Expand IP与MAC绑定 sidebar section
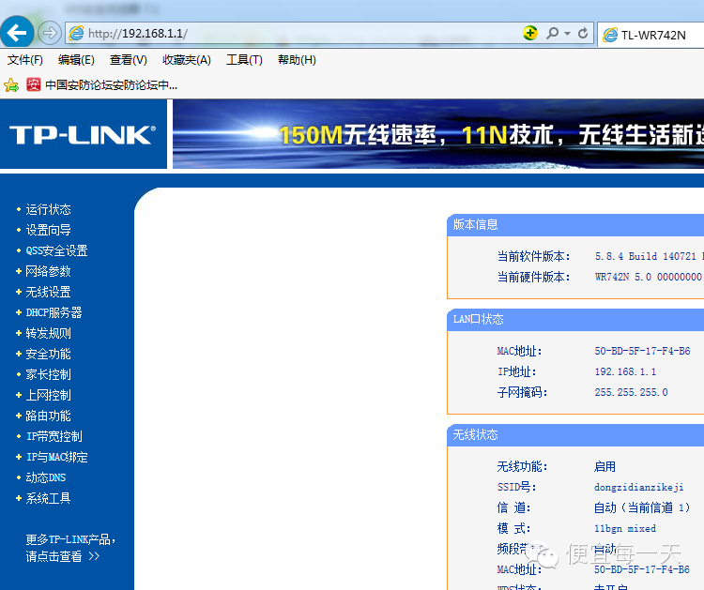 (56, 457)
